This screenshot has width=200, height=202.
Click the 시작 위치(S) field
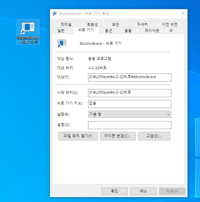[x=130, y=93]
